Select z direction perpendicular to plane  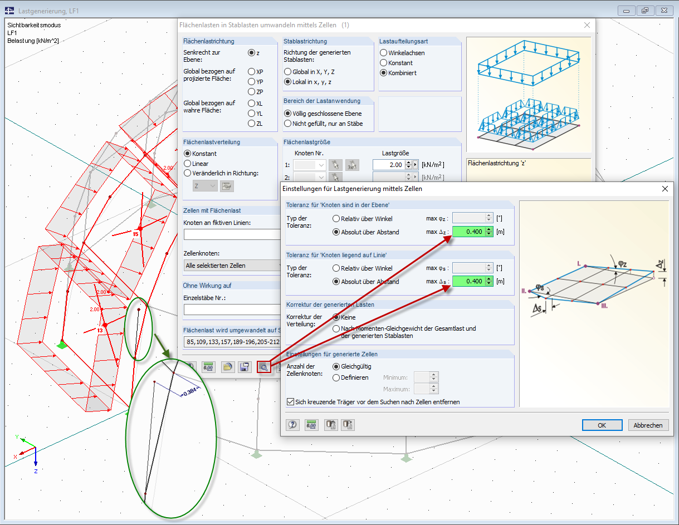[251, 53]
